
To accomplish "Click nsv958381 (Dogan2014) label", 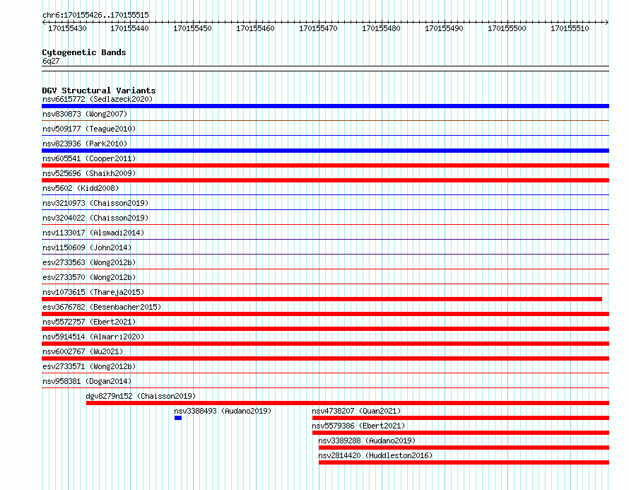I will [87, 381].
